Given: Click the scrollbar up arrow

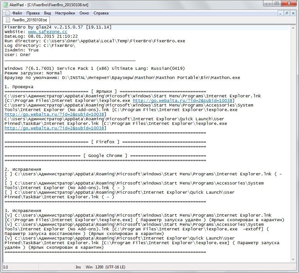Looking at the screenshot, I should (293, 28).
